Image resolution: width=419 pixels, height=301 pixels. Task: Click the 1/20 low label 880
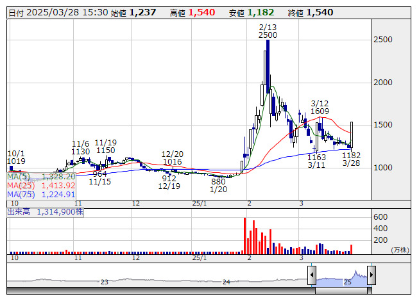[220, 185]
